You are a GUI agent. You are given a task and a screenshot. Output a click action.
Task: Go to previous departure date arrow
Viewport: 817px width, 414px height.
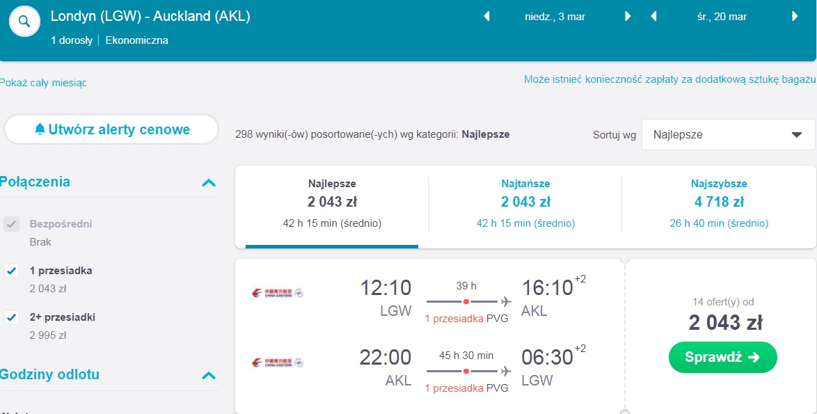coord(486,17)
